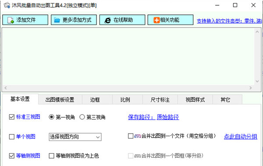Toggle the 等轴测视图 checkbox

(x=11, y=156)
